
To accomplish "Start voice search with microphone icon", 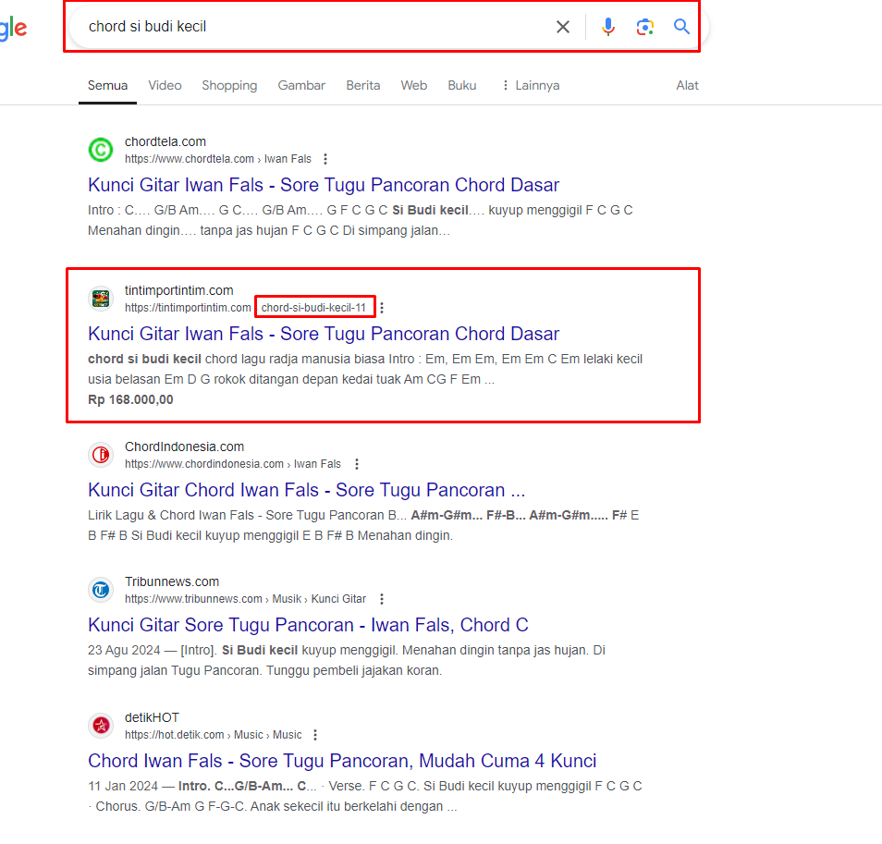I will click(x=608, y=27).
